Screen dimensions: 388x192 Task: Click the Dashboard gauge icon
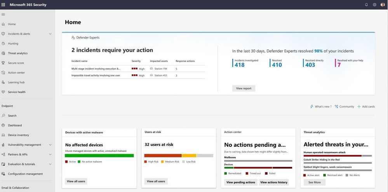[x=3, y=125]
